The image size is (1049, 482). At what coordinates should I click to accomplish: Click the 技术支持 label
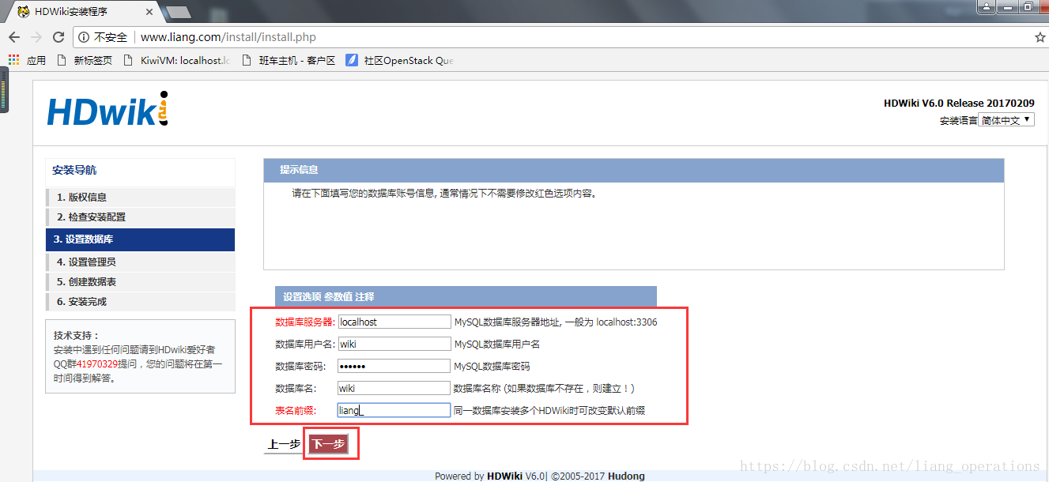coord(76,335)
